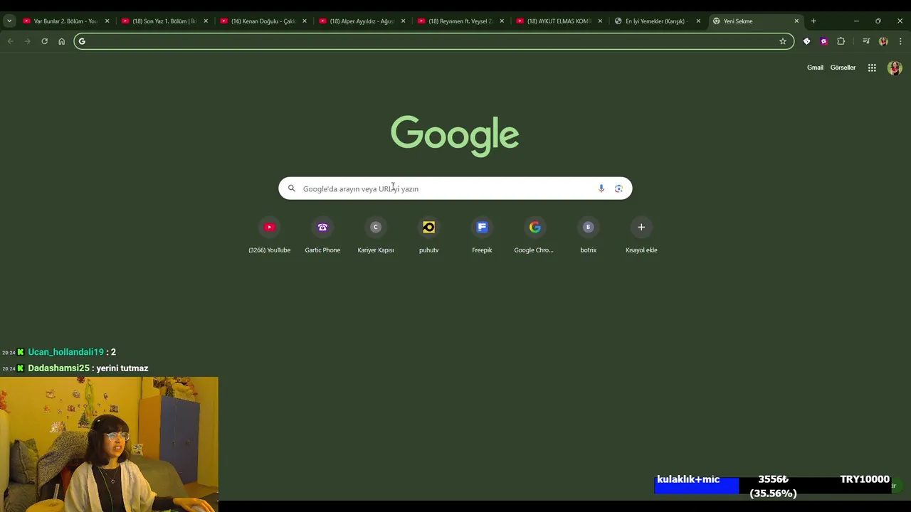Switch to the Kenan Doğulu tab
The width and height of the screenshot is (911, 512).
coord(263,21)
